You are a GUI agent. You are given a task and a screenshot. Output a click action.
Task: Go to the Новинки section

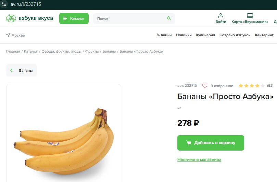(x=184, y=35)
